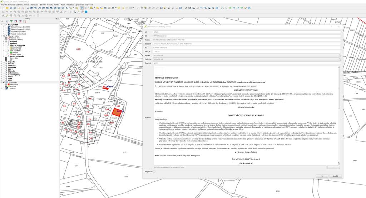Open the Zásuvné moduly menu
The width and height of the screenshot is (366, 198).
click(46, 5)
